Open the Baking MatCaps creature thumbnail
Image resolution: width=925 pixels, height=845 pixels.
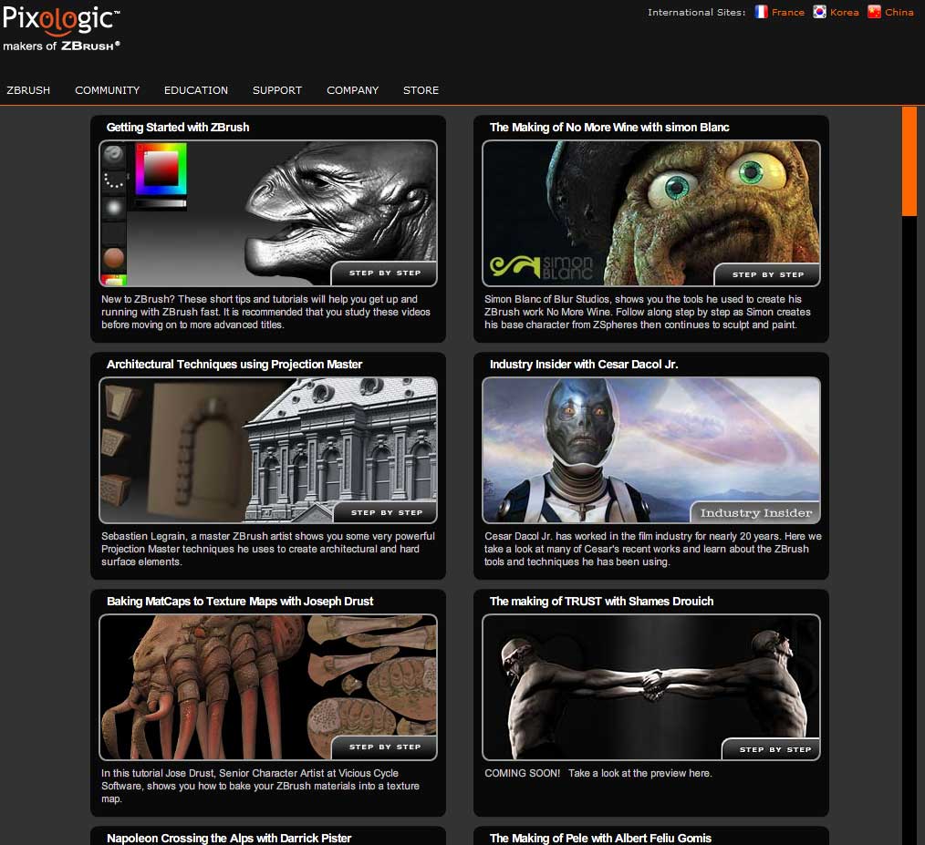coord(268,687)
